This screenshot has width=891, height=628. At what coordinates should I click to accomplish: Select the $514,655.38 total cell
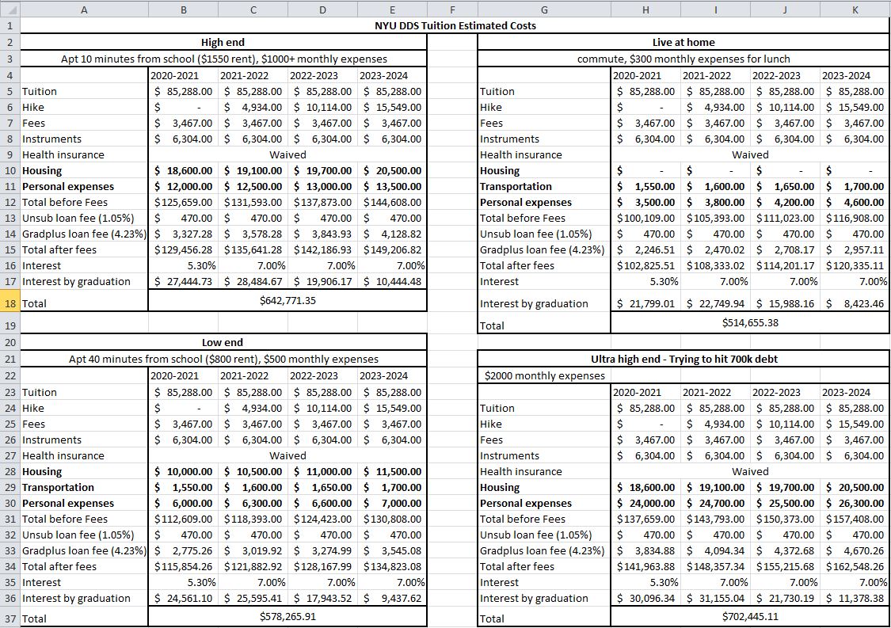pos(750,322)
